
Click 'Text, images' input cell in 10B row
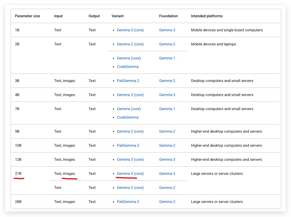pos(64,146)
